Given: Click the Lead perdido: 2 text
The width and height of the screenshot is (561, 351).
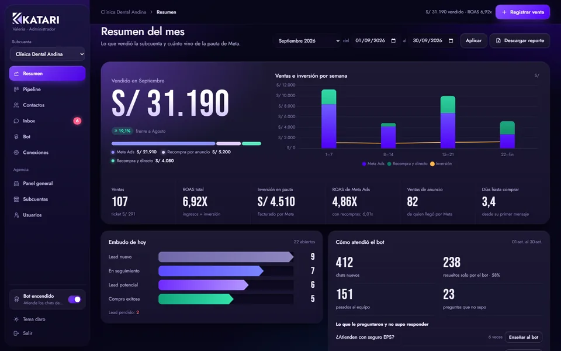Looking at the screenshot, I should [x=124, y=312].
